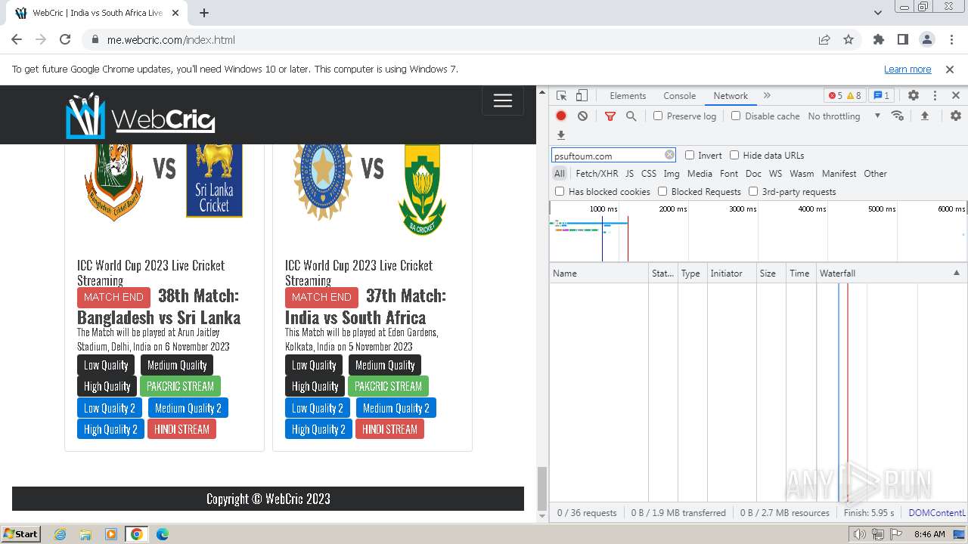Viewport: 968px width, 544px height.
Task: Filter requests by JS
Action: click(x=629, y=173)
